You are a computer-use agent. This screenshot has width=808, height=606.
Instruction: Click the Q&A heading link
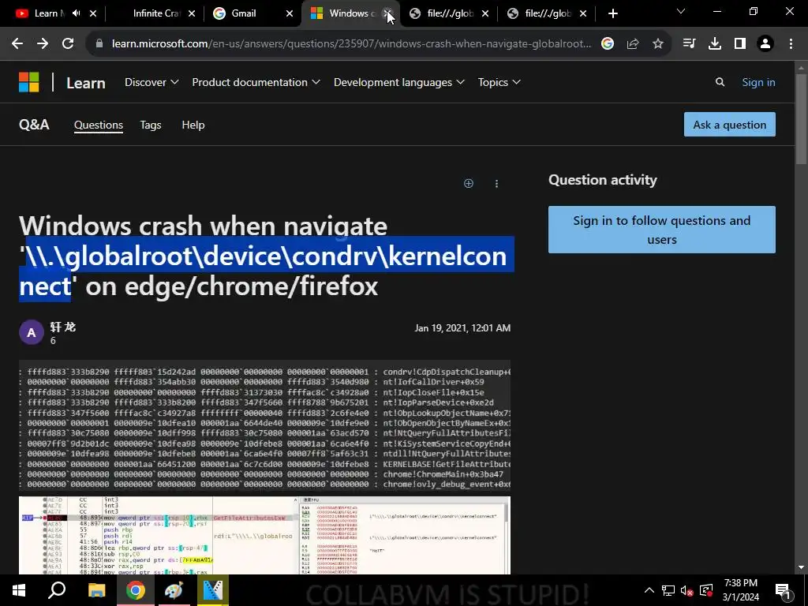point(34,125)
